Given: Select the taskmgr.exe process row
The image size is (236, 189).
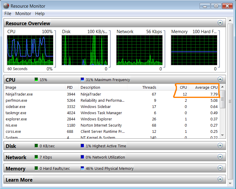Looking at the screenshot, I should [x=112, y=113].
